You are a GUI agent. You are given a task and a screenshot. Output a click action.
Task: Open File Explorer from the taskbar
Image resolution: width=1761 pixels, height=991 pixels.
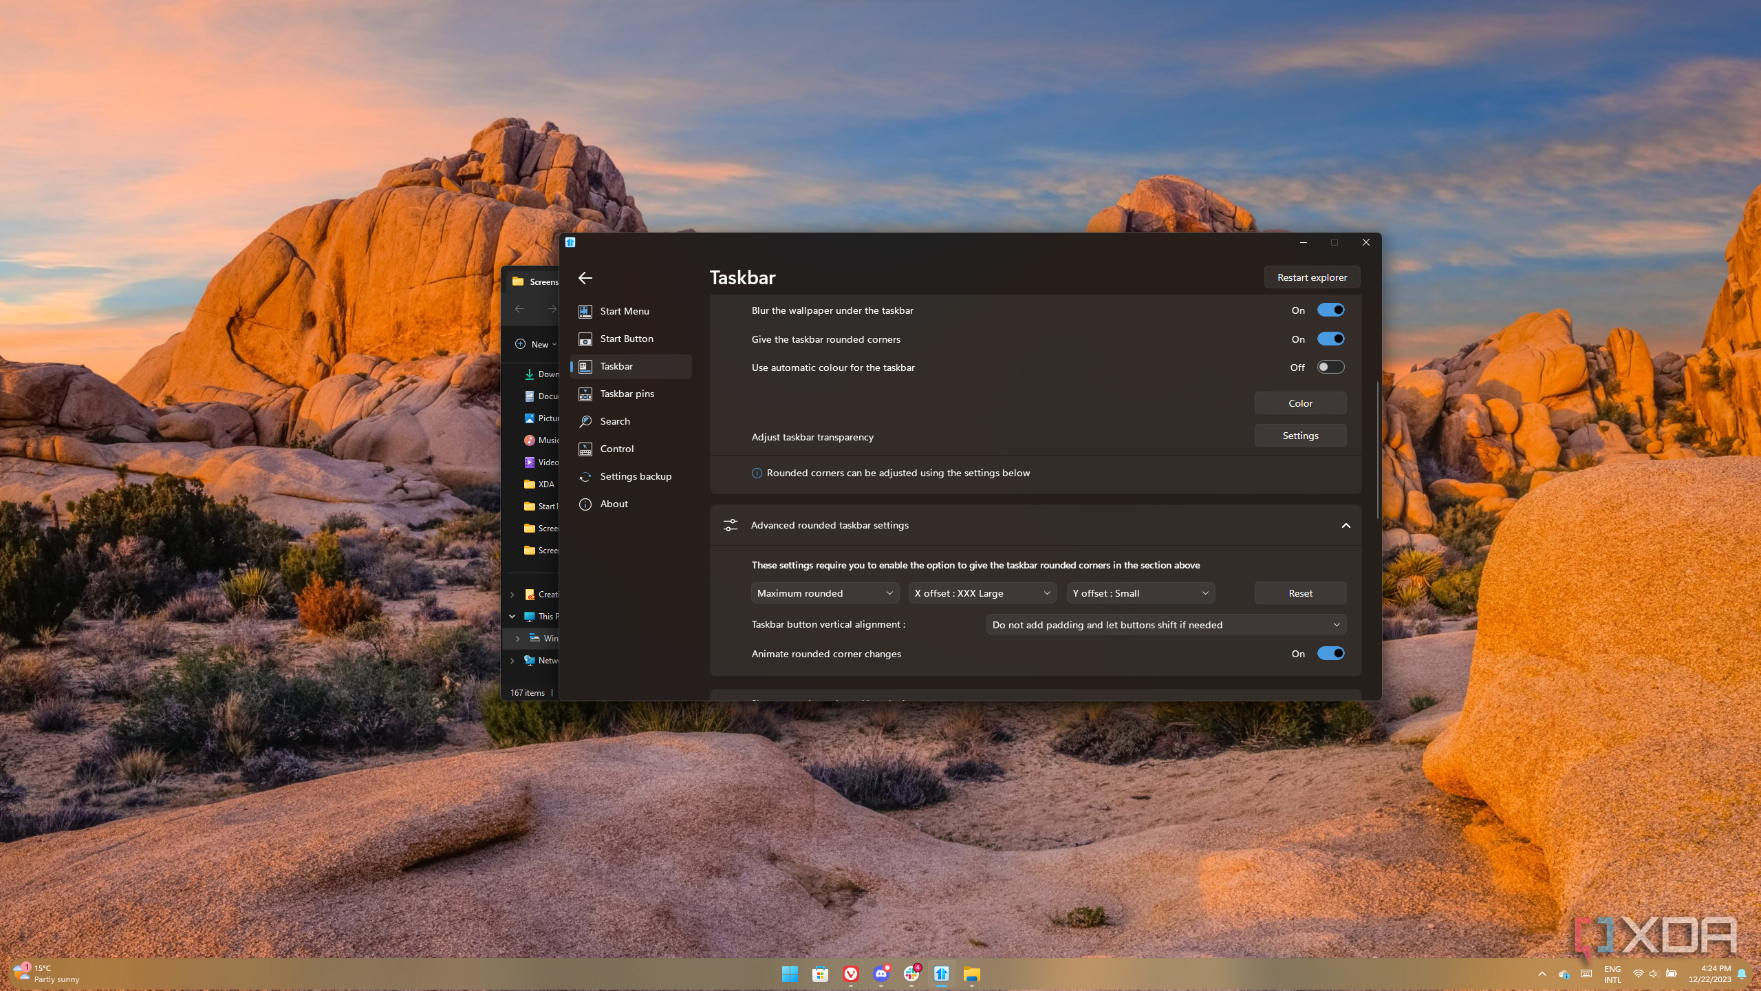pyautogui.click(x=972, y=974)
